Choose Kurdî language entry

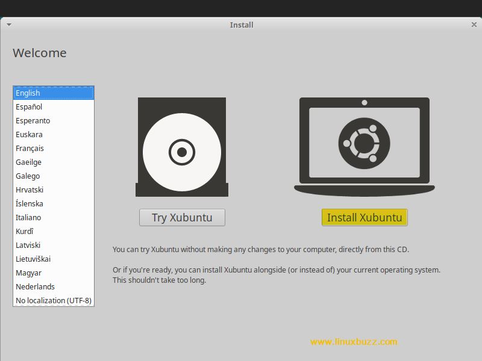(x=54, y=231)
